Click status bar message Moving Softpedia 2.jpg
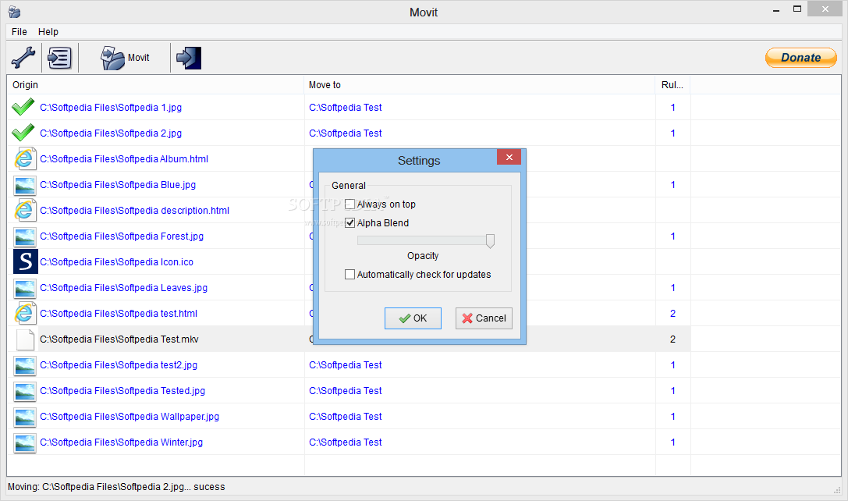Screen dimensions: 848x501 click(116, 487)
